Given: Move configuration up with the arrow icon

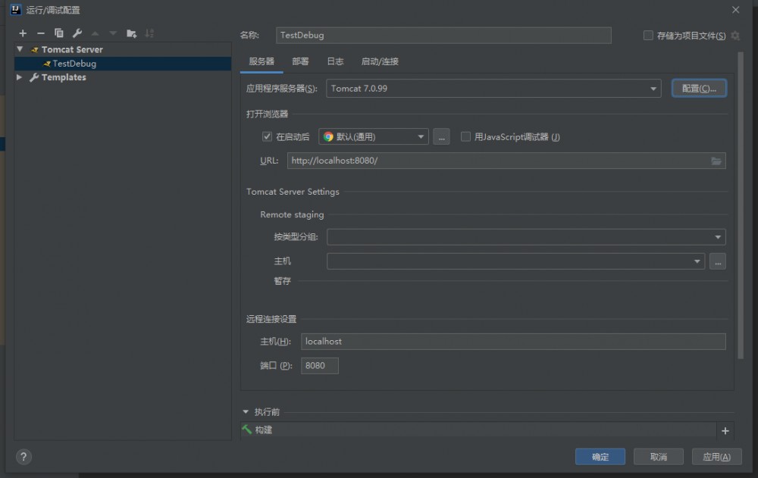Looking at the screenshot, I should point(96,33).
